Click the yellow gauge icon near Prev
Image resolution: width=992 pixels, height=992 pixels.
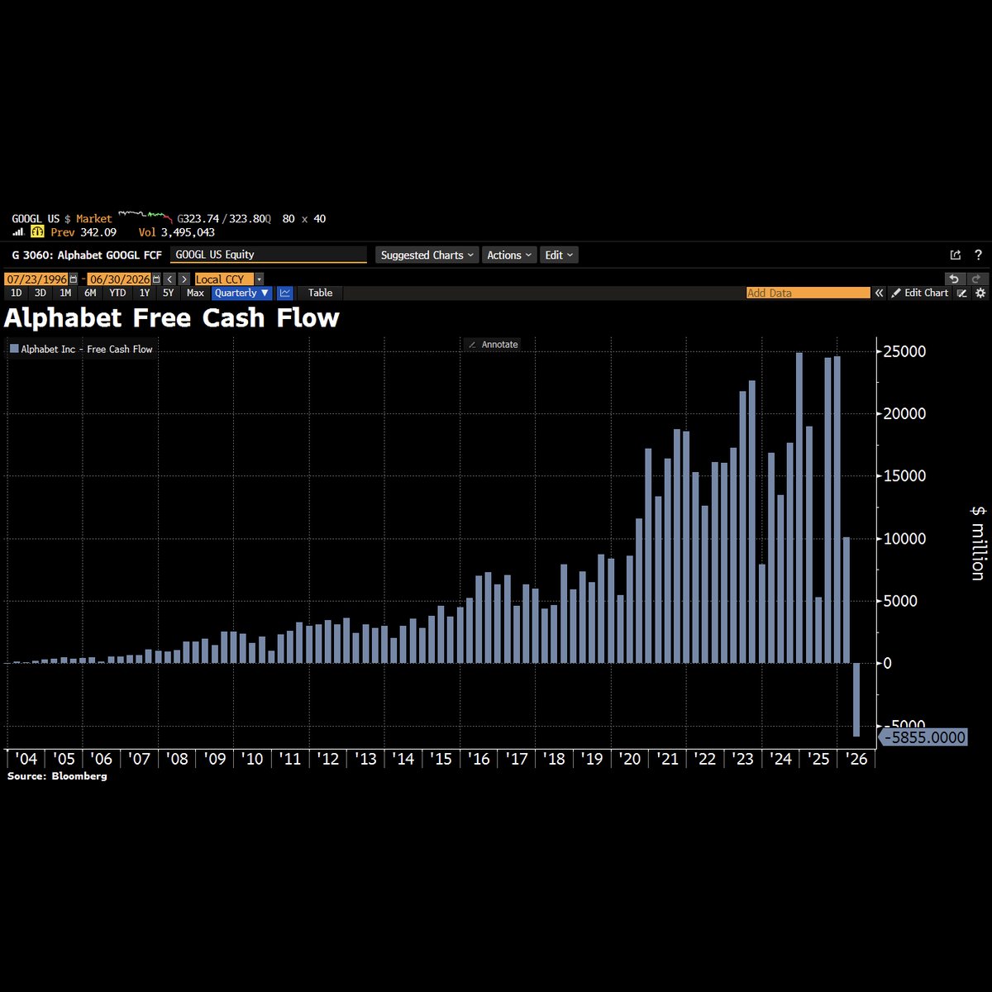[37, 232]
